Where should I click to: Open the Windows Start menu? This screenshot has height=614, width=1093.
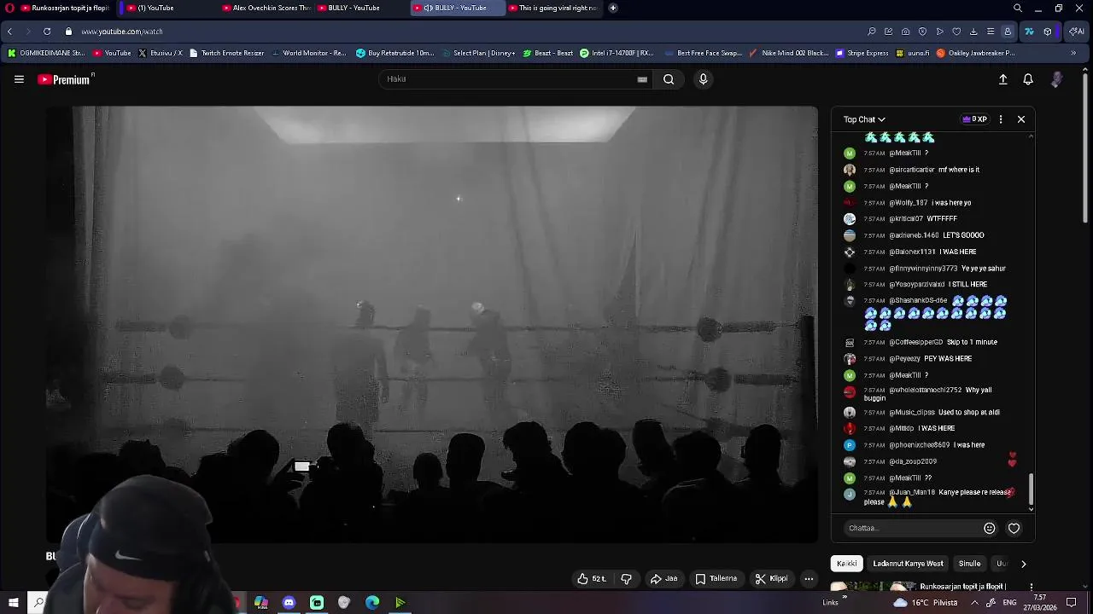click(13, 603)
